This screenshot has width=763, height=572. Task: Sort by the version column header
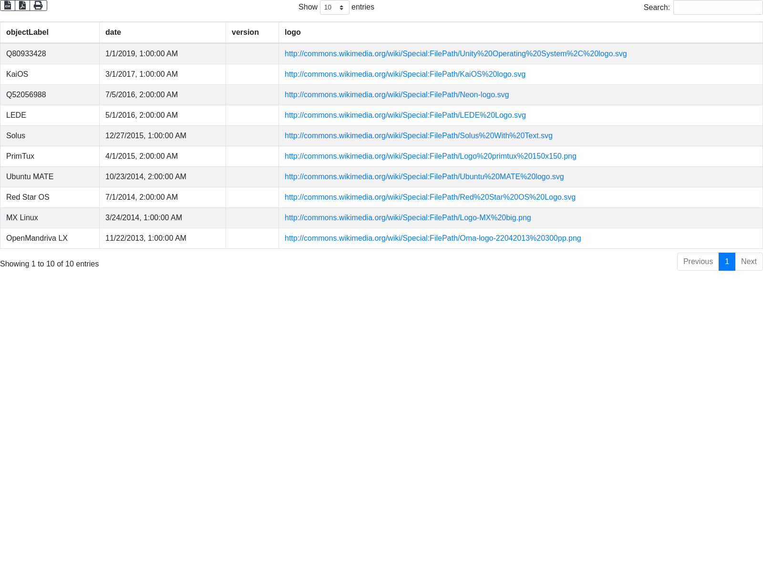[x=245, y=32]
